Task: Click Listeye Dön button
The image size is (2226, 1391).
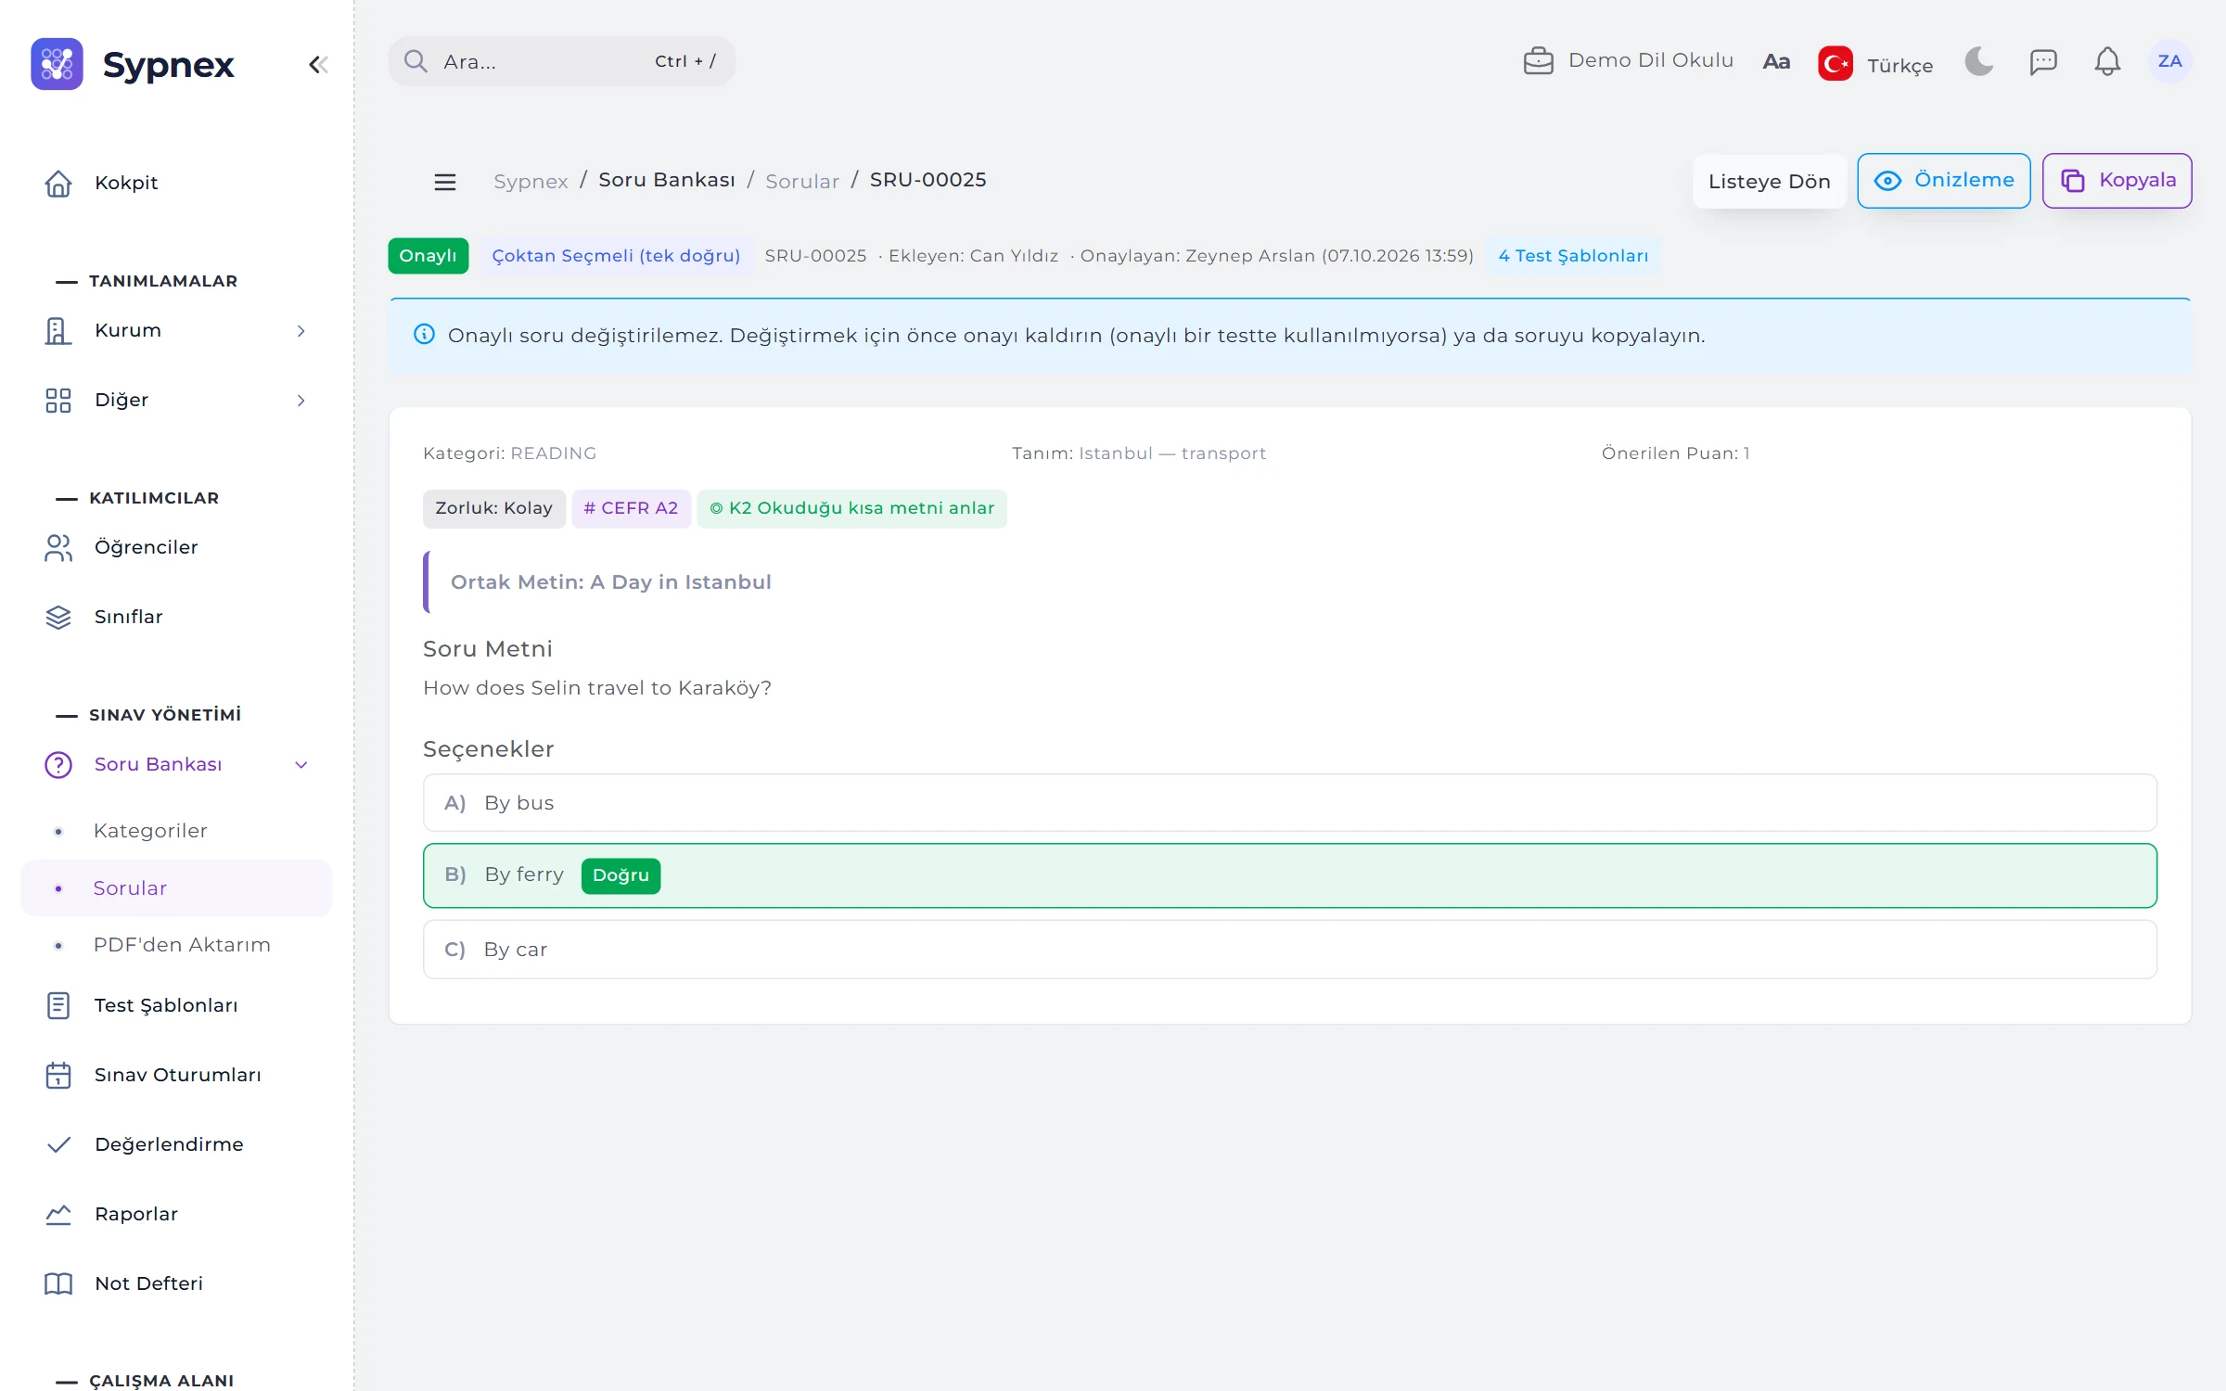Action: pyautogui.click(x=1769, y=182)
